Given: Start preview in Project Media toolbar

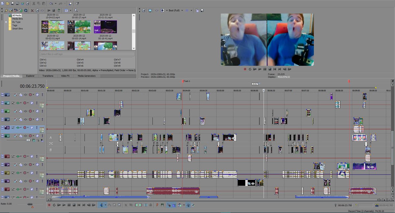Looking at the screenshot, I should coord(49,11).
